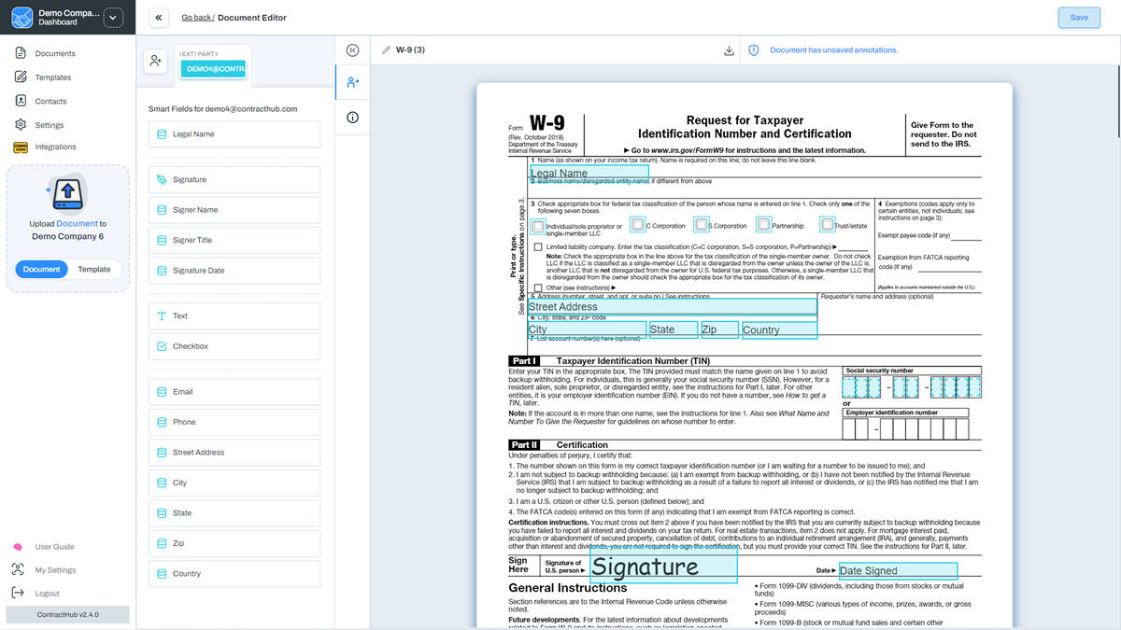This screenshot has height=630, width=1121.
Task: Click the State field on form
Action: point(674,329)
